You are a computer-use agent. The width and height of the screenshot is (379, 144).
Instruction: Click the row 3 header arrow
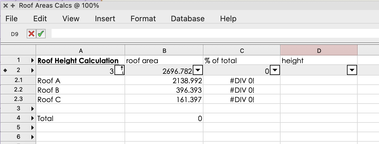(32, 109)
